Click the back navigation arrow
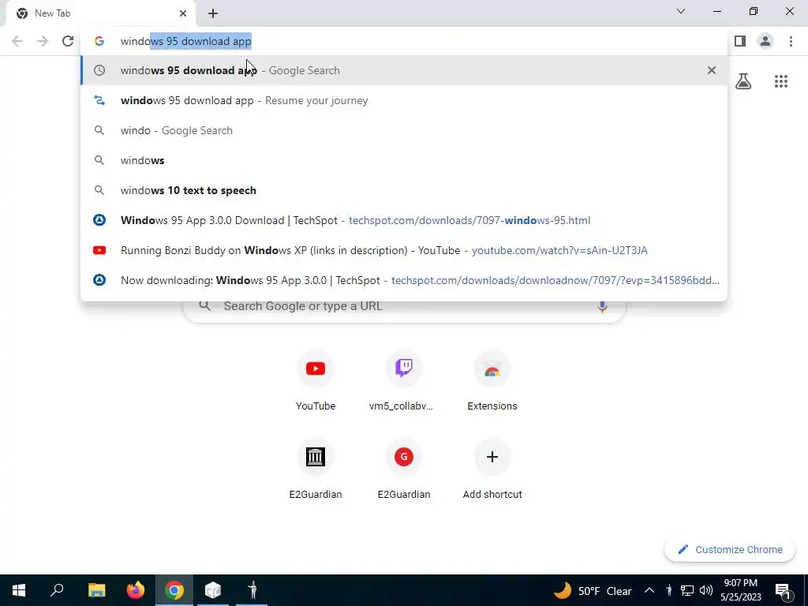The height and width of the screenshot is (606, 808). pos(17,41)
